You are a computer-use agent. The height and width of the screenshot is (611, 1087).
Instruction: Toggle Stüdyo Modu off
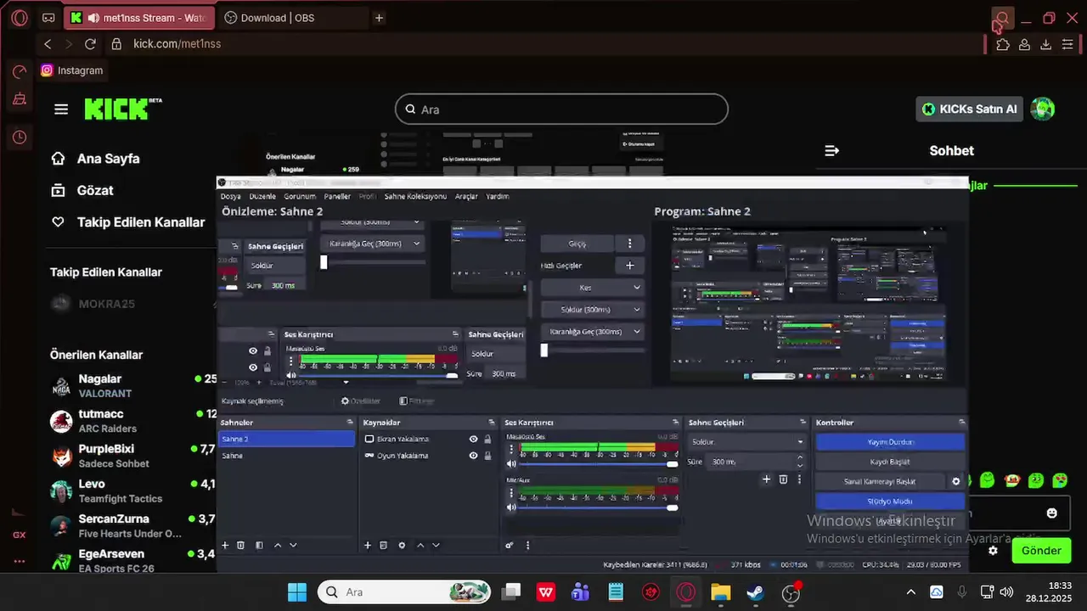point(890,501)
